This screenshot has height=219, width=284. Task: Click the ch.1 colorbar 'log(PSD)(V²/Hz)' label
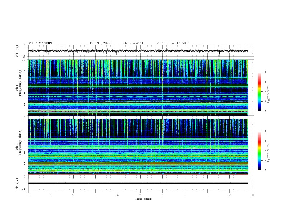(x=269, y=93)
